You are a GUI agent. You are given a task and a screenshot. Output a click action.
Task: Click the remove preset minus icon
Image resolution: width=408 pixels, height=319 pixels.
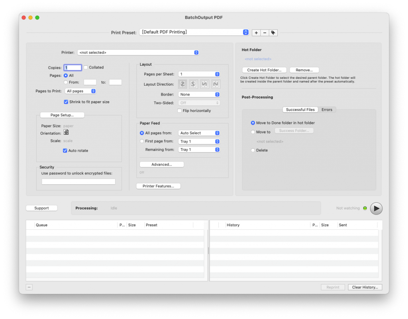point(265,33)
